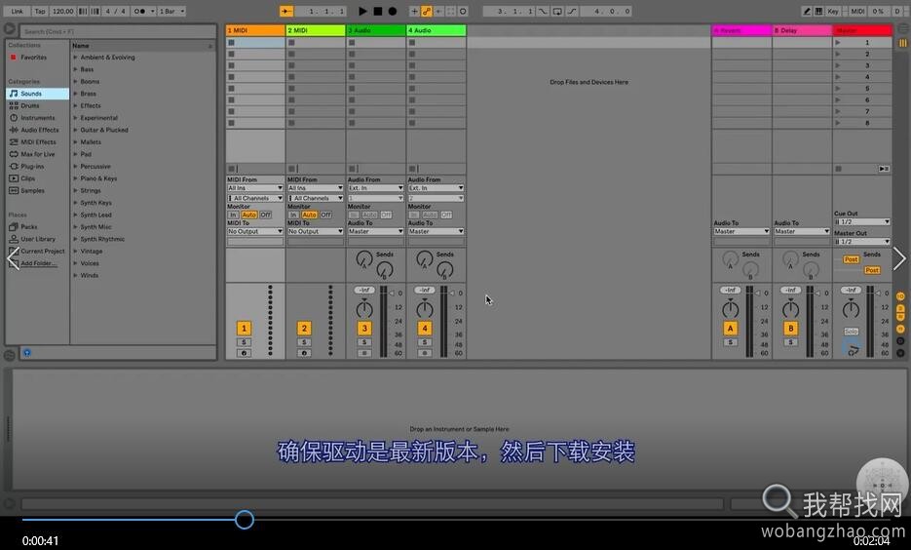Click the Add Folder link

point(38,264)
